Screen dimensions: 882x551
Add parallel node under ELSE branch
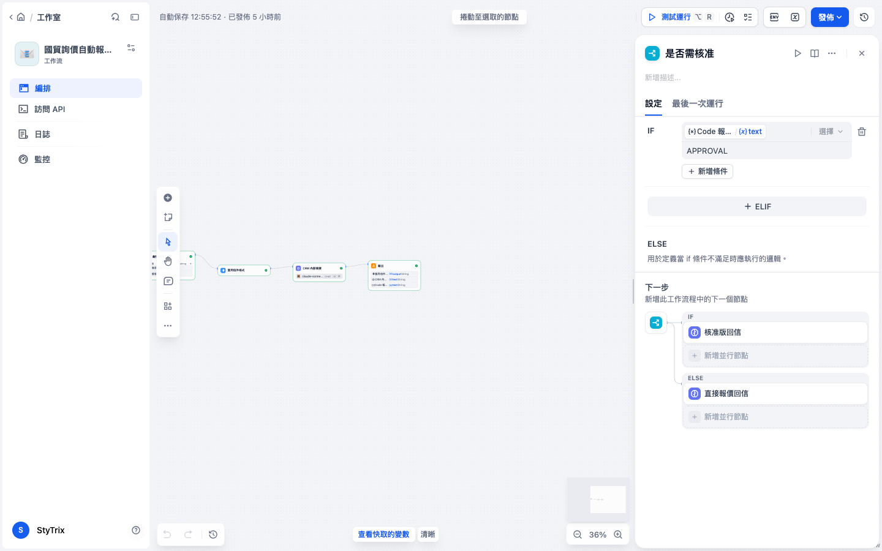[x=775, y=417]
